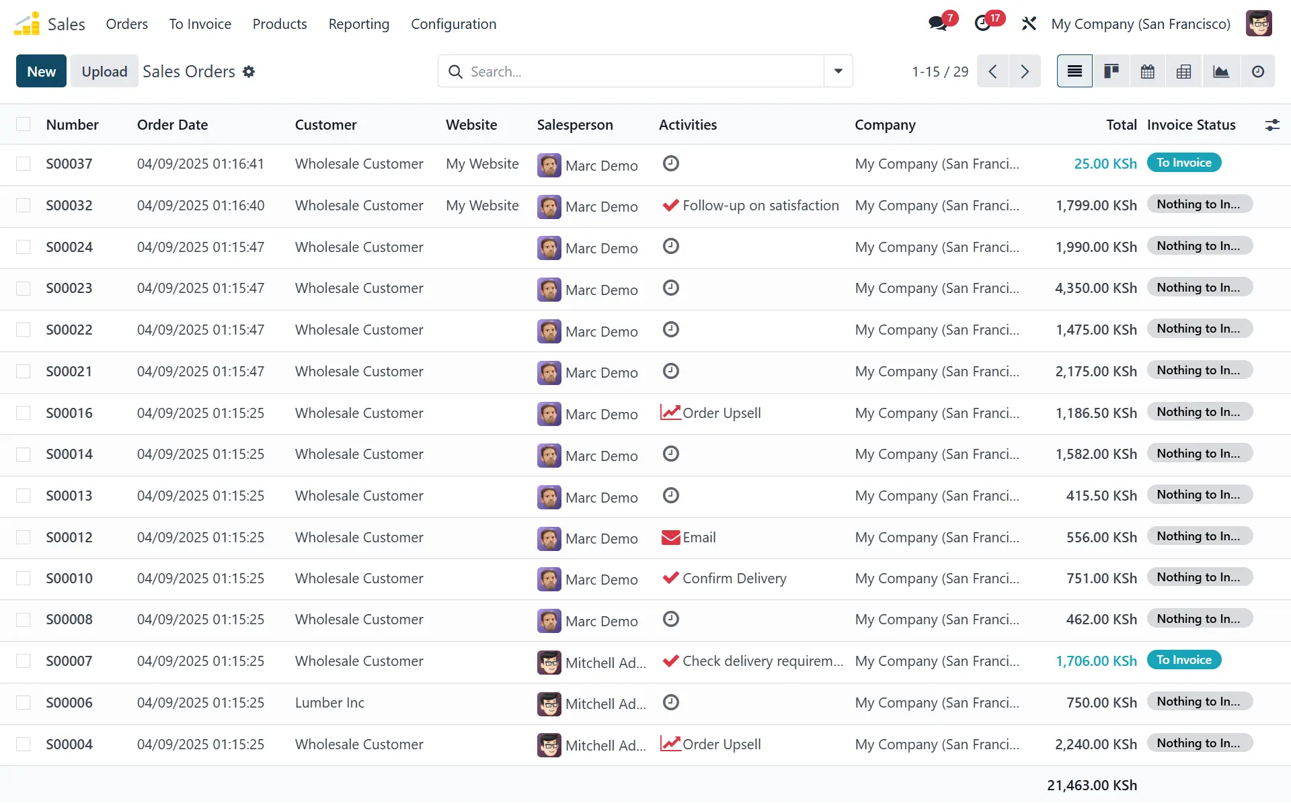
Task: Open the debug tools wrench icon
Action: (x=1028, y=24)
